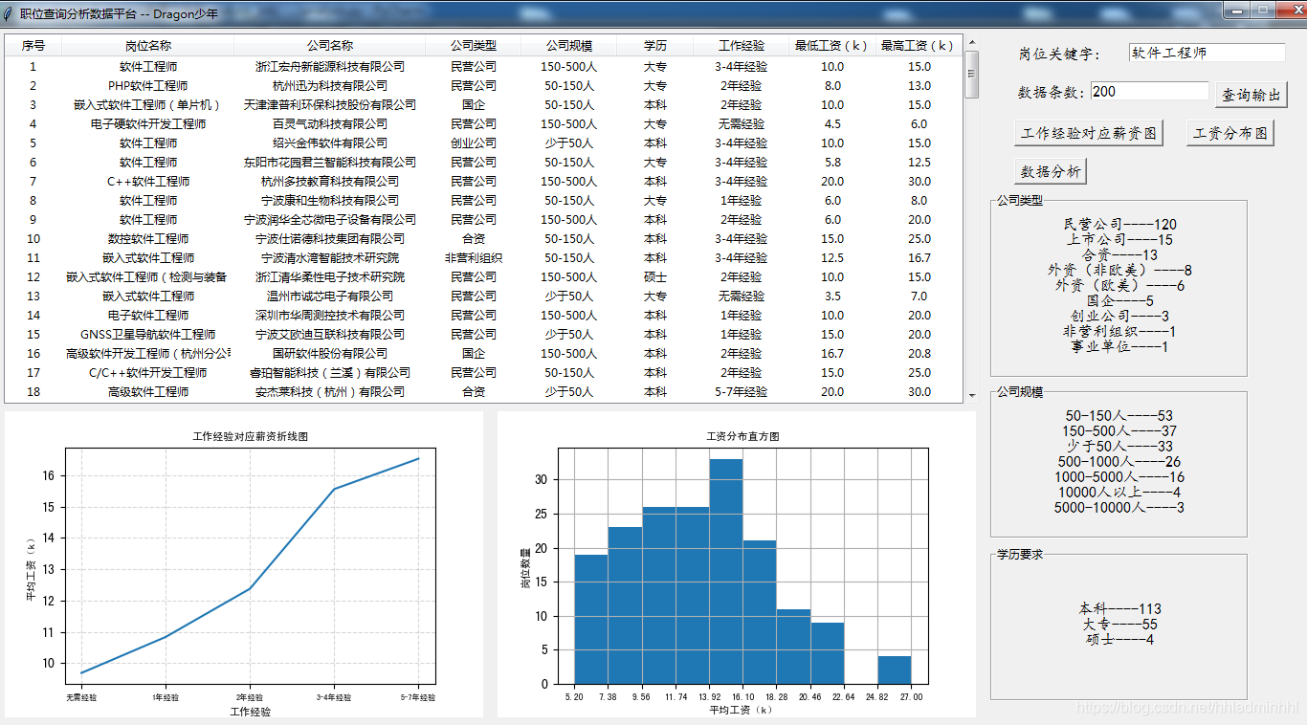Run 数据分析 button
This screenshot has width=1307, height=725.
click(x=1051, y=171)
